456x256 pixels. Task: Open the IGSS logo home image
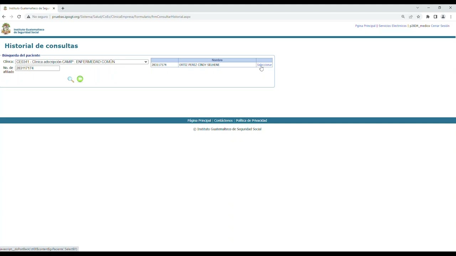click(x=23, y=29)
